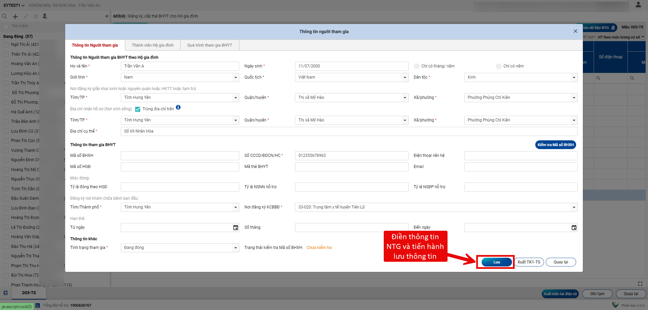The image size is (648, 310).
Task: Collapse the sidebar with double-chevron icon
Action: coord(107,16)
